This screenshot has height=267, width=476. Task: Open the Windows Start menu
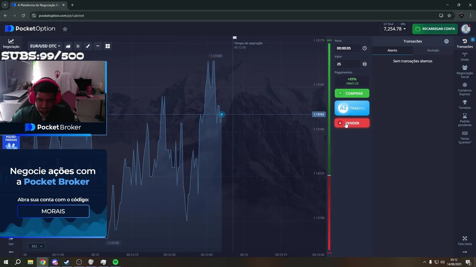(x=6, y=262)
